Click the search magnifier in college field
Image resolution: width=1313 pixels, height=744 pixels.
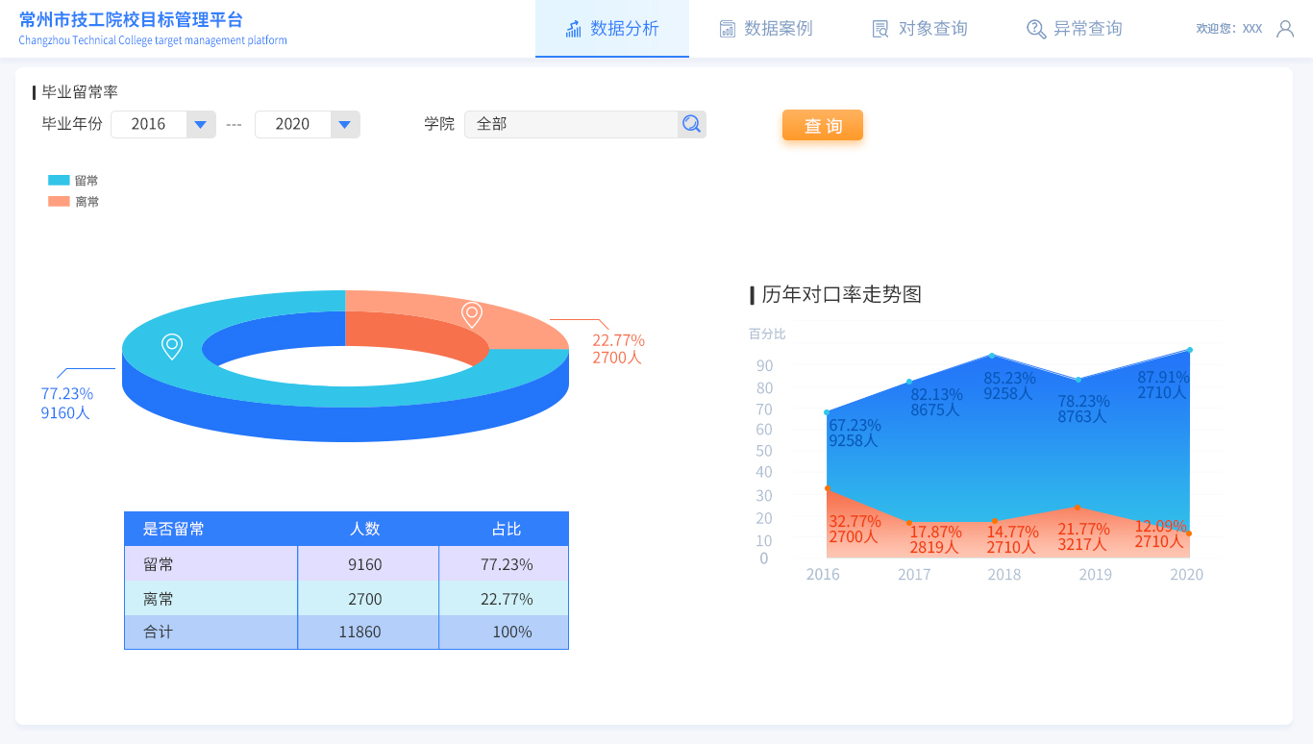pyautogui.click(x=691, y=124)
